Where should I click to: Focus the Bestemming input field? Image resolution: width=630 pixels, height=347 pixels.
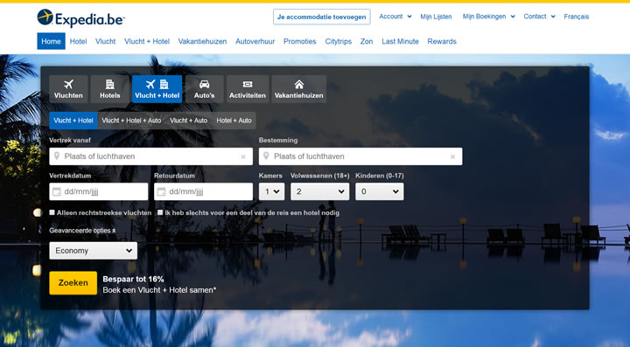(360, 156)
